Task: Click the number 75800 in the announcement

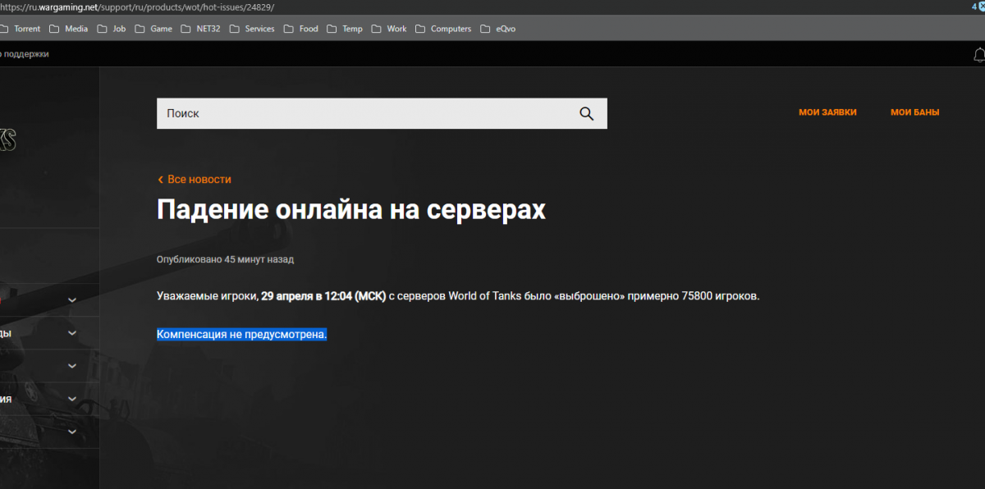Action: pyautogui.click(x=697, y=296)
